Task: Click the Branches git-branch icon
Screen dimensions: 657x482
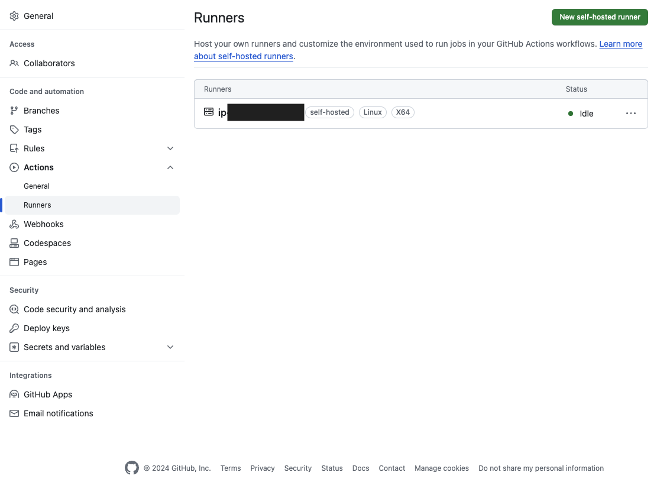Action: [x=14, y=111]
